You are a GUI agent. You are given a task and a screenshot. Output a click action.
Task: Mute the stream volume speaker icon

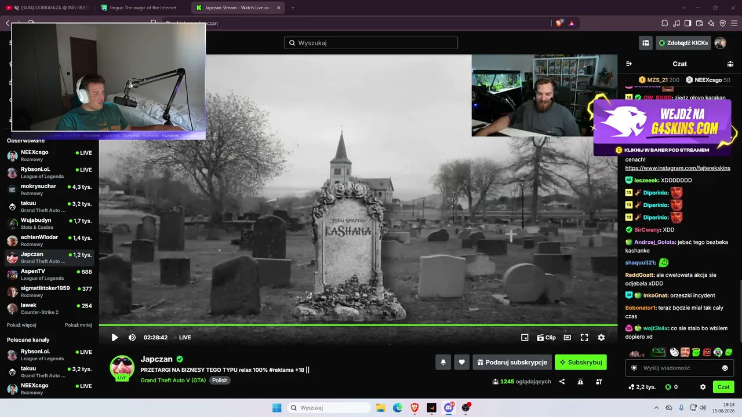(x=132, y=338)
